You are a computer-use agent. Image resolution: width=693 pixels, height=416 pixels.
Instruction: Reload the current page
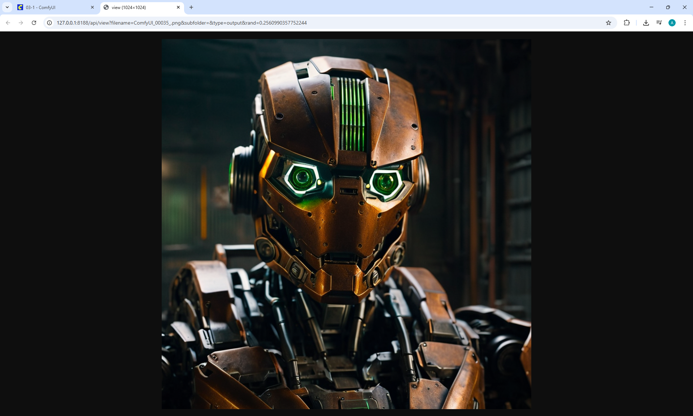[34, 23]
